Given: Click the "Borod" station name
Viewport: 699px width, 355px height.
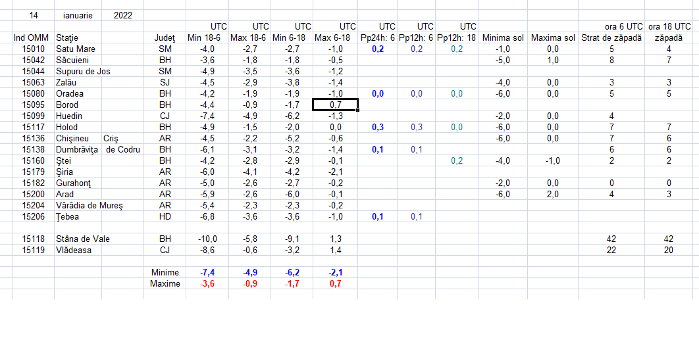Looking at the screenshot, I should tap(67, 105).
